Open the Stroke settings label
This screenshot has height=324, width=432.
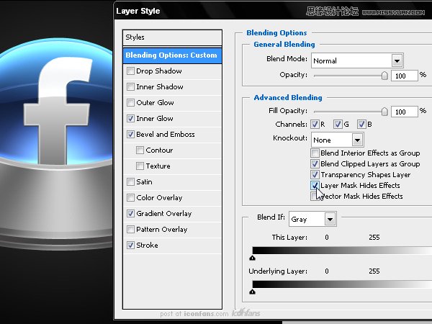coord(147,246)
